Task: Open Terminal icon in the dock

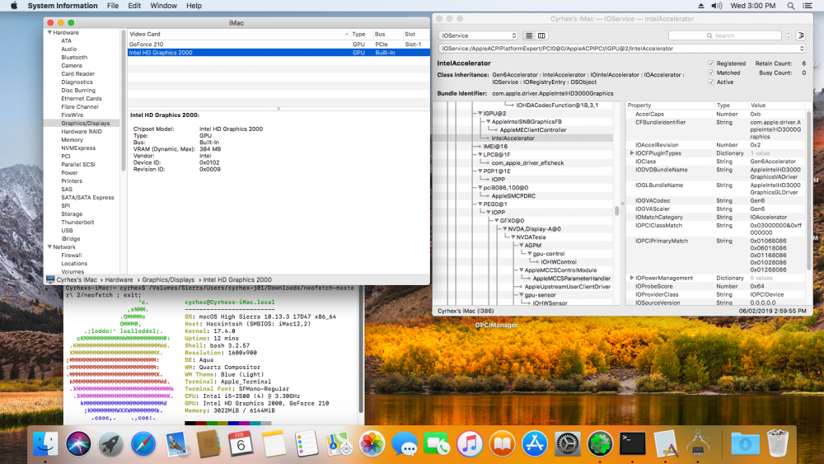Action: point(633,444)
